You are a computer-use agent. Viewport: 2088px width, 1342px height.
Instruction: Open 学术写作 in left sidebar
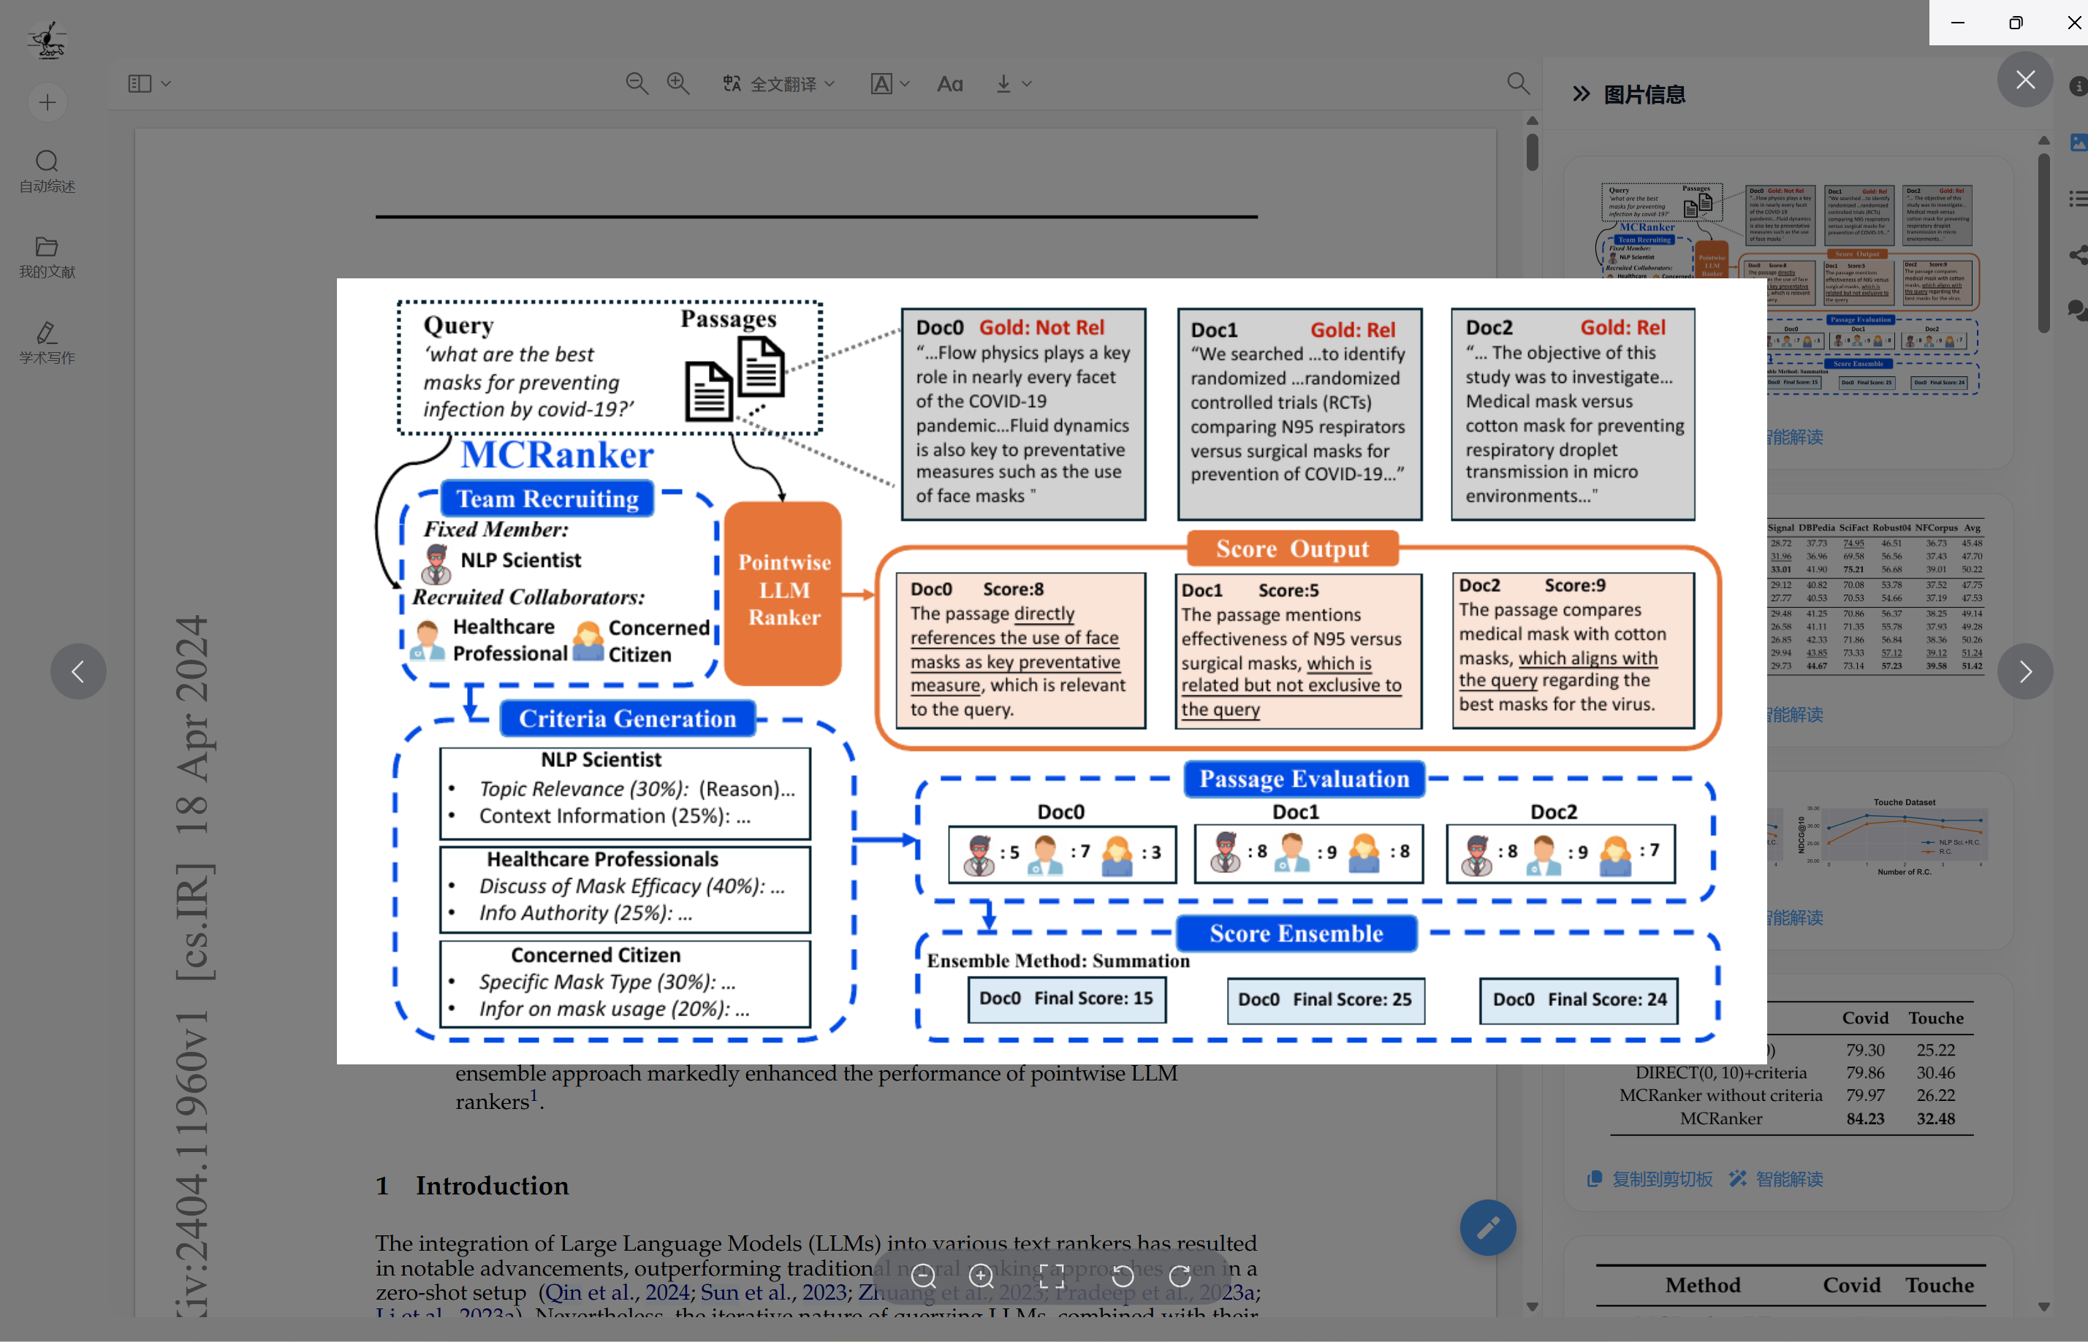[x=47, y=343]
